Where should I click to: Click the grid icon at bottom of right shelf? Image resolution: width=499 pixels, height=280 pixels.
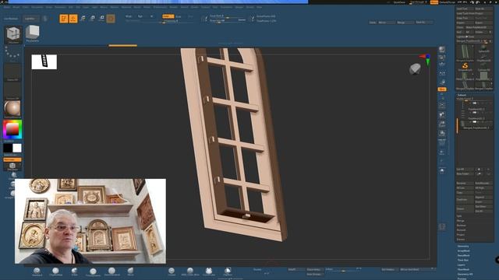pos(442,226)
